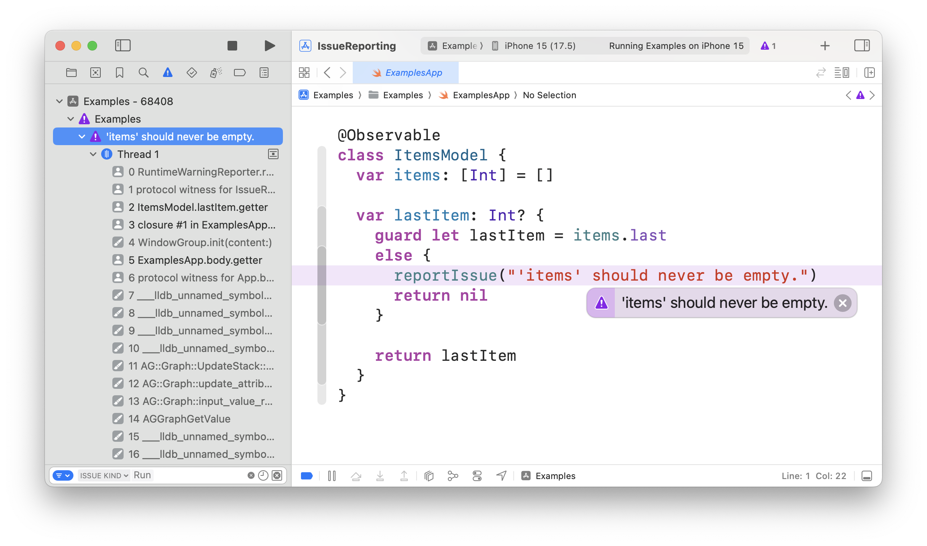927x546 pixels.
Task: Toggle breakpoints in the debug bar
Action: [x=307, y=475]
